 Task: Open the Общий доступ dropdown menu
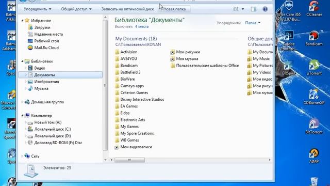click(76, 9)
